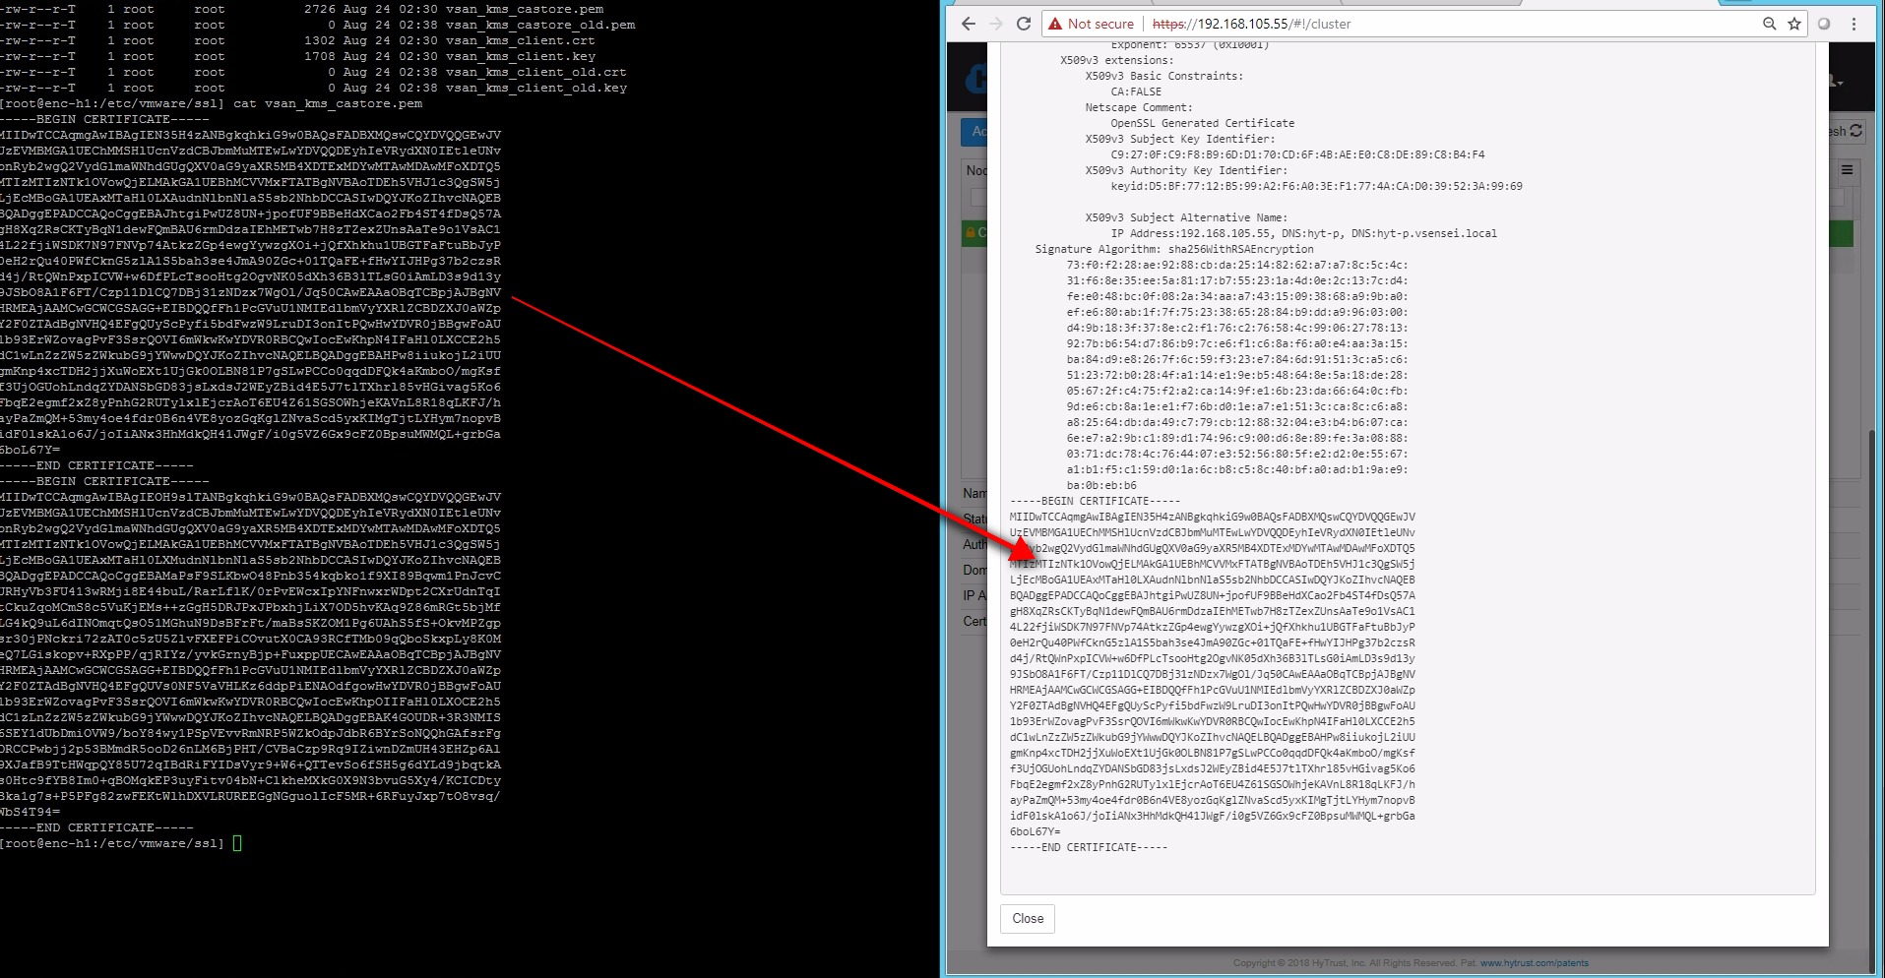1885x978 pixels.
Task: Open the user account dropdown in header
Action: [1836, 82]
